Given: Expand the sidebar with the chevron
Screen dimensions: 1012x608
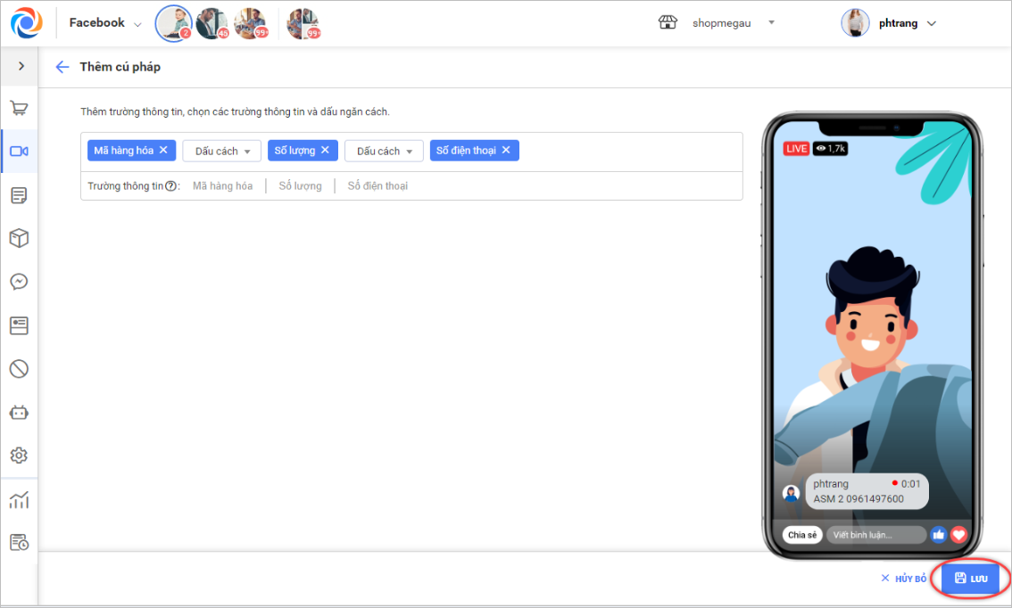Looking at the screenshot, I should click(x=21, y=66).
